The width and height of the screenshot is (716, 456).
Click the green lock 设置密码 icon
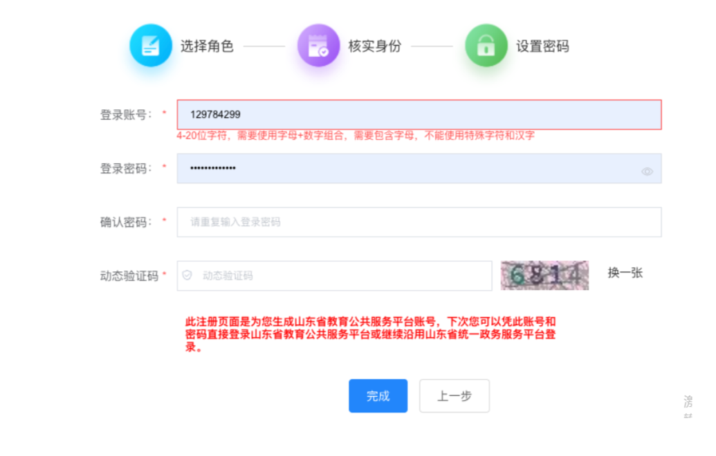[x=486, y=46]
